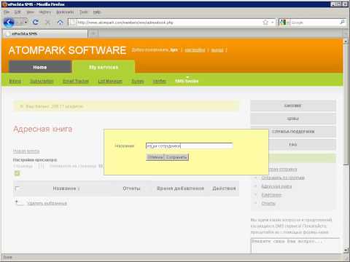Click the question textarea in sidebar

(x=295, y=245)
